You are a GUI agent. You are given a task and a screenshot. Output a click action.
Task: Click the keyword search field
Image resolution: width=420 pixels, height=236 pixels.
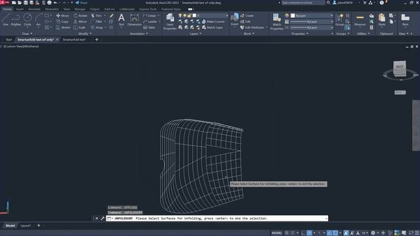click(x=303, y=3)
